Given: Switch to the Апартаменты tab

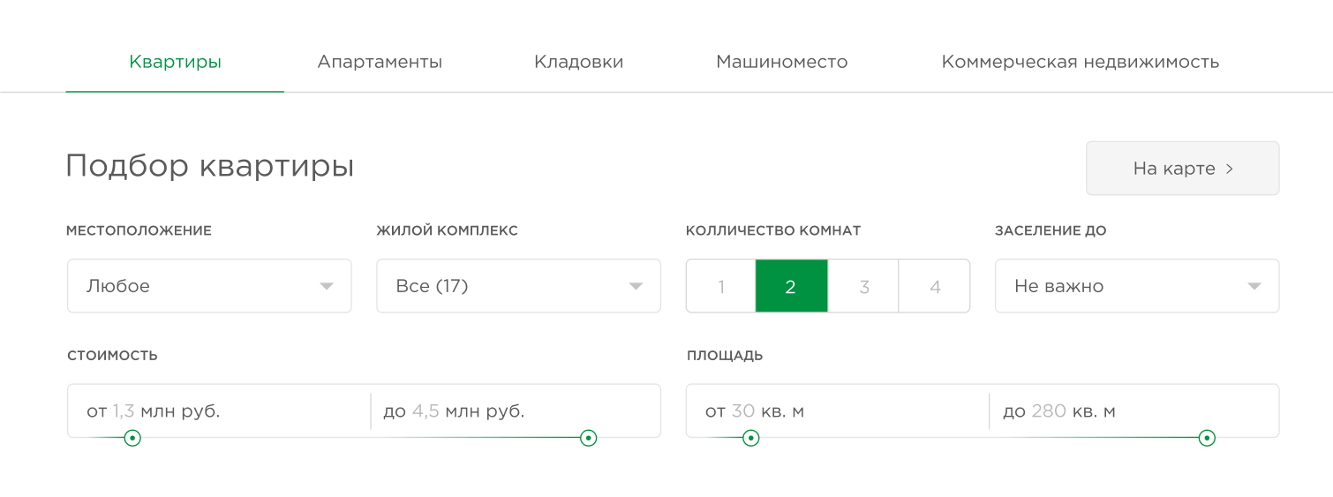Looking at the screenshot, I should (x=380, y=62).
